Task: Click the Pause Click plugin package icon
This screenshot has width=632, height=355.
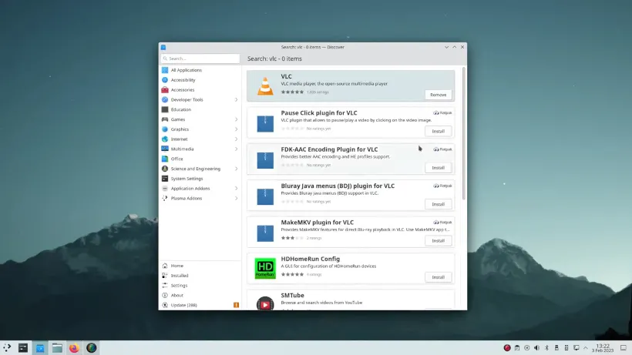Action: [x=265, y=123]
